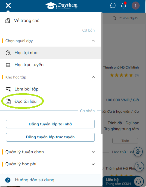Collapse the Kho học tập section

pos(93,77)
